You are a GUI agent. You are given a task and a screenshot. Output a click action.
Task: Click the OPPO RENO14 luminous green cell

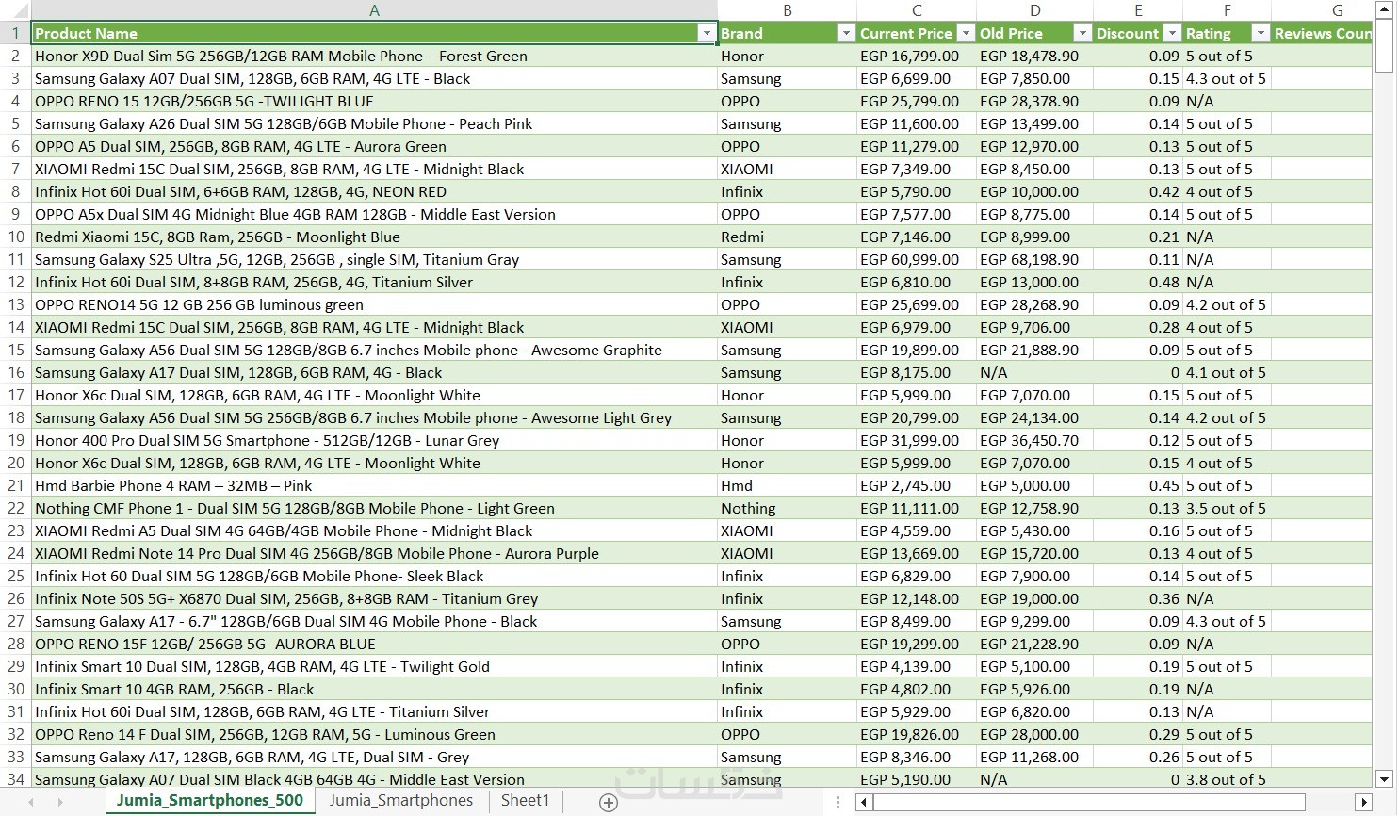tap(374, 304)
